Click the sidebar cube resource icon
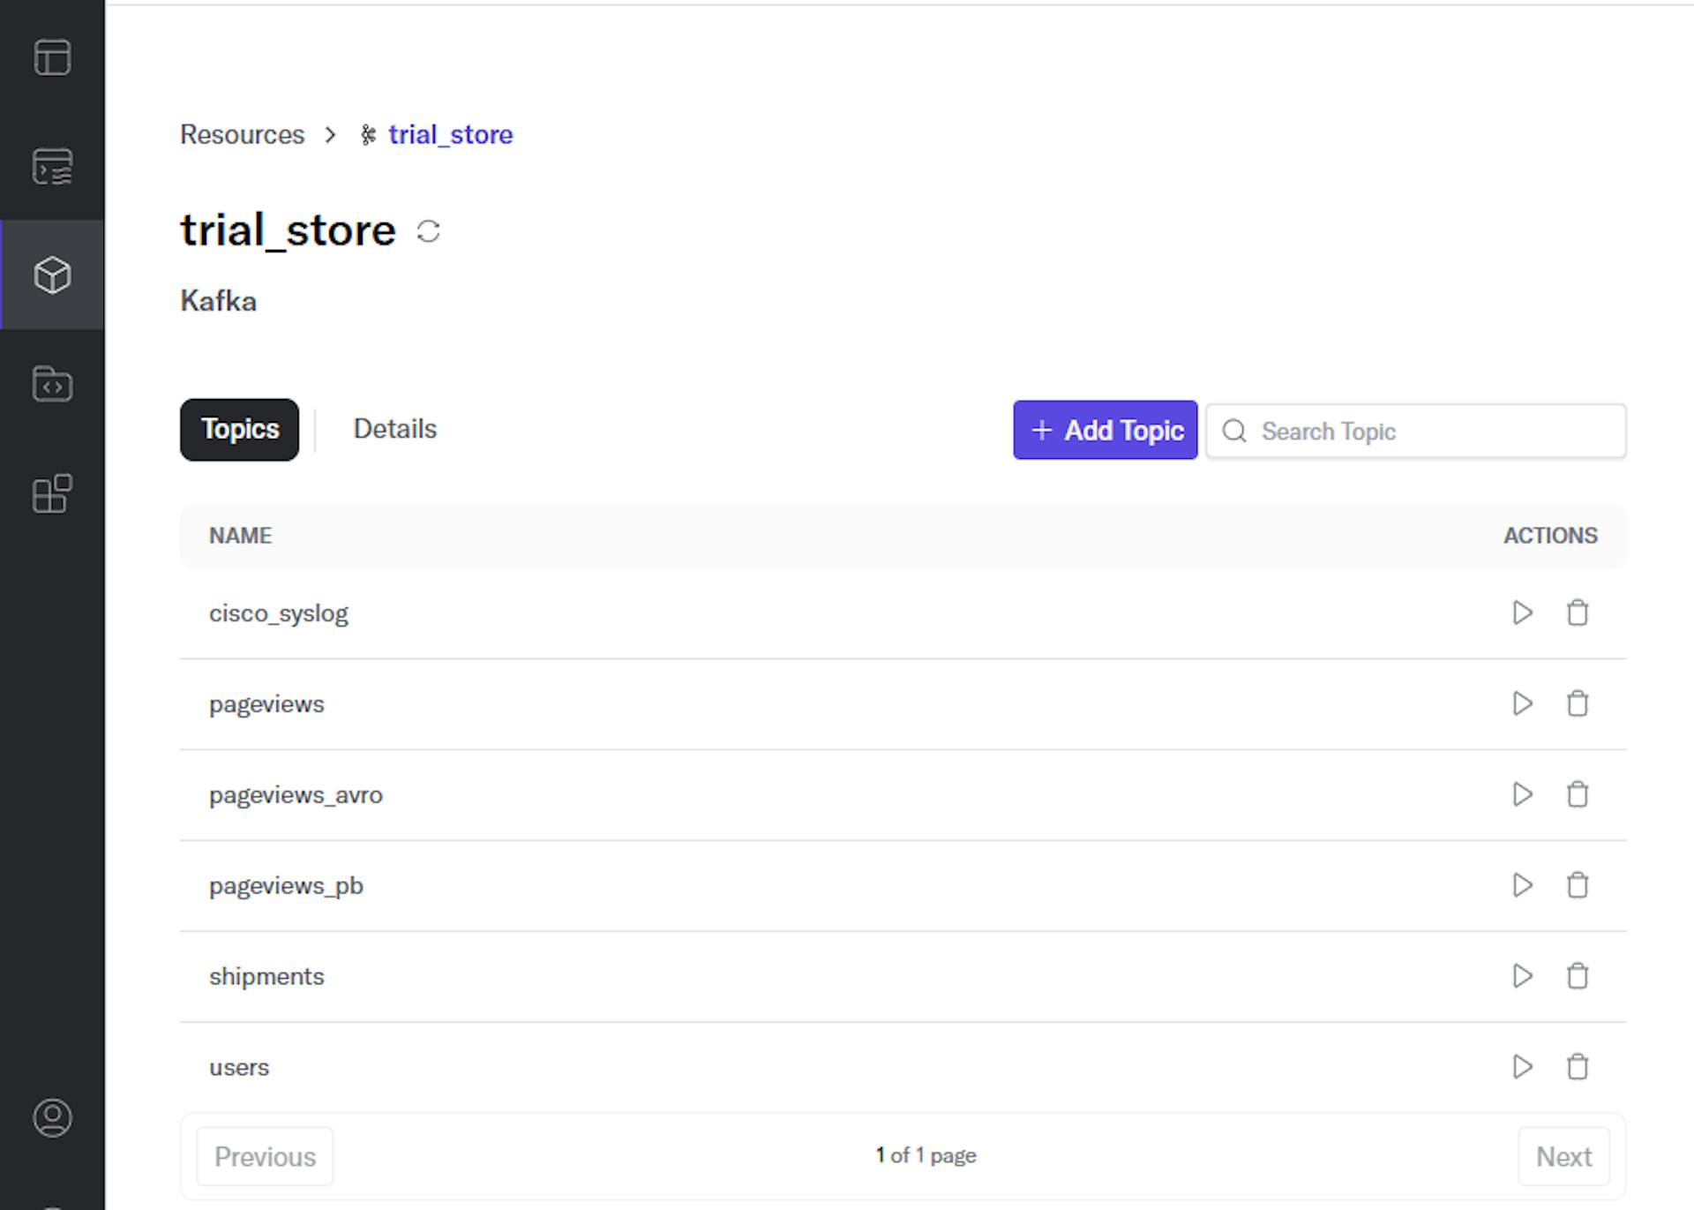 tap(51, 275)
